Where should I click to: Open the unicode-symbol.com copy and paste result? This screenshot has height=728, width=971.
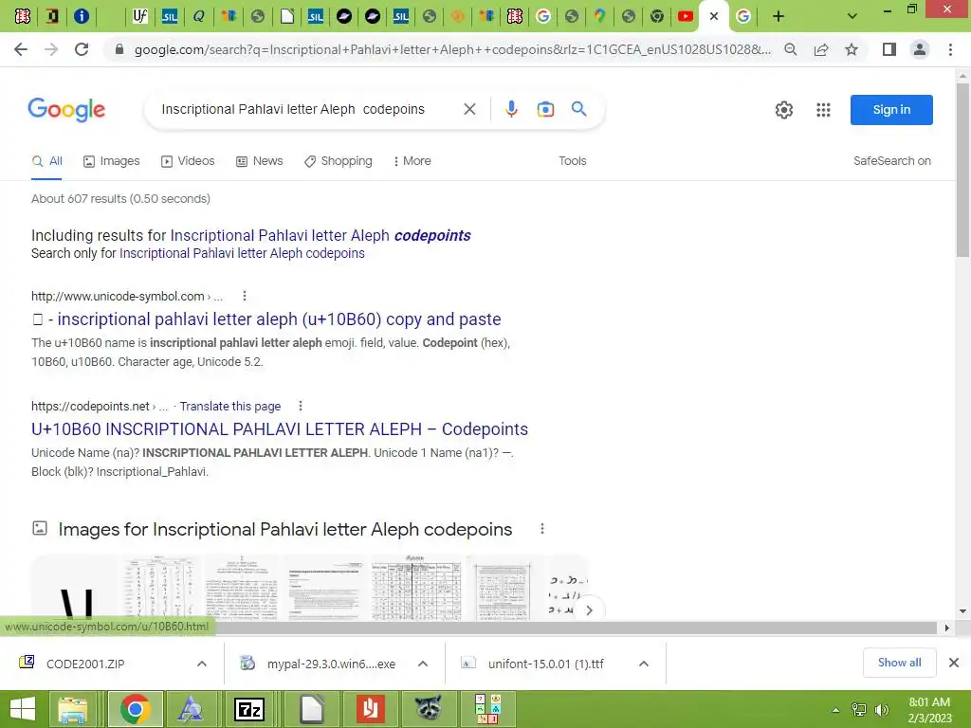point(266,318)
